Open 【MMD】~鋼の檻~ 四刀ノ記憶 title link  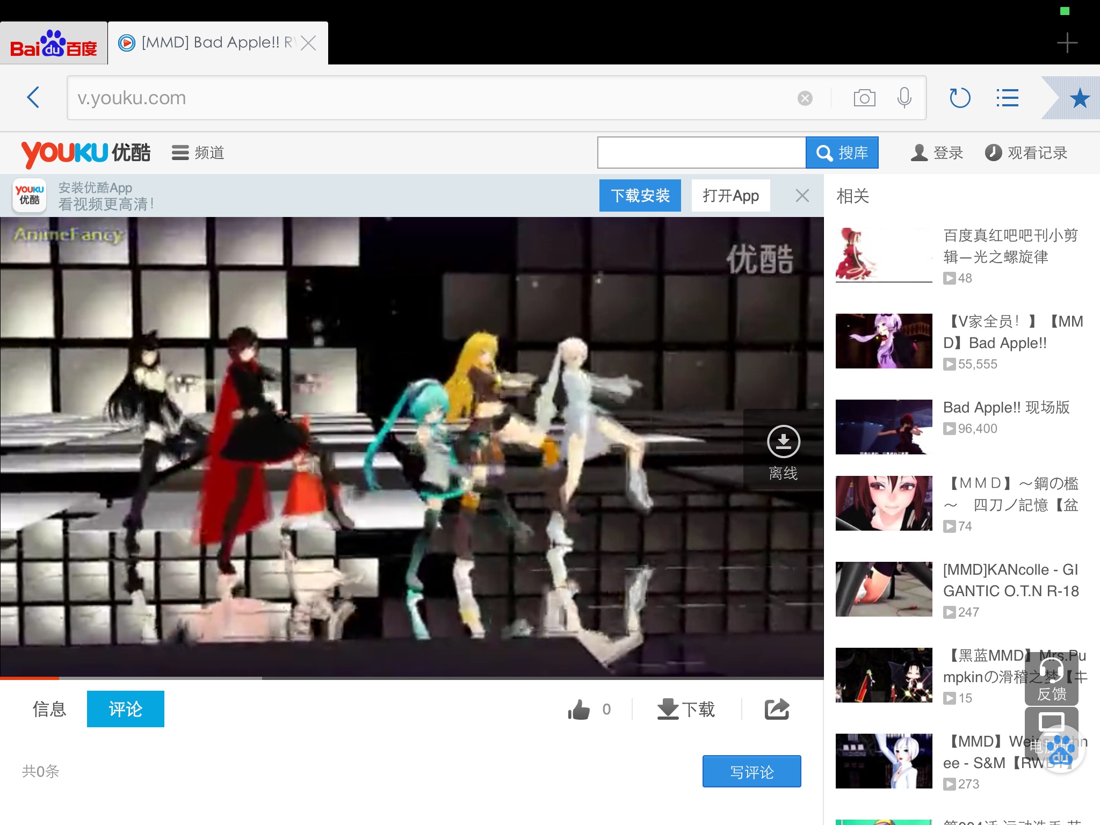point(1011,494)
